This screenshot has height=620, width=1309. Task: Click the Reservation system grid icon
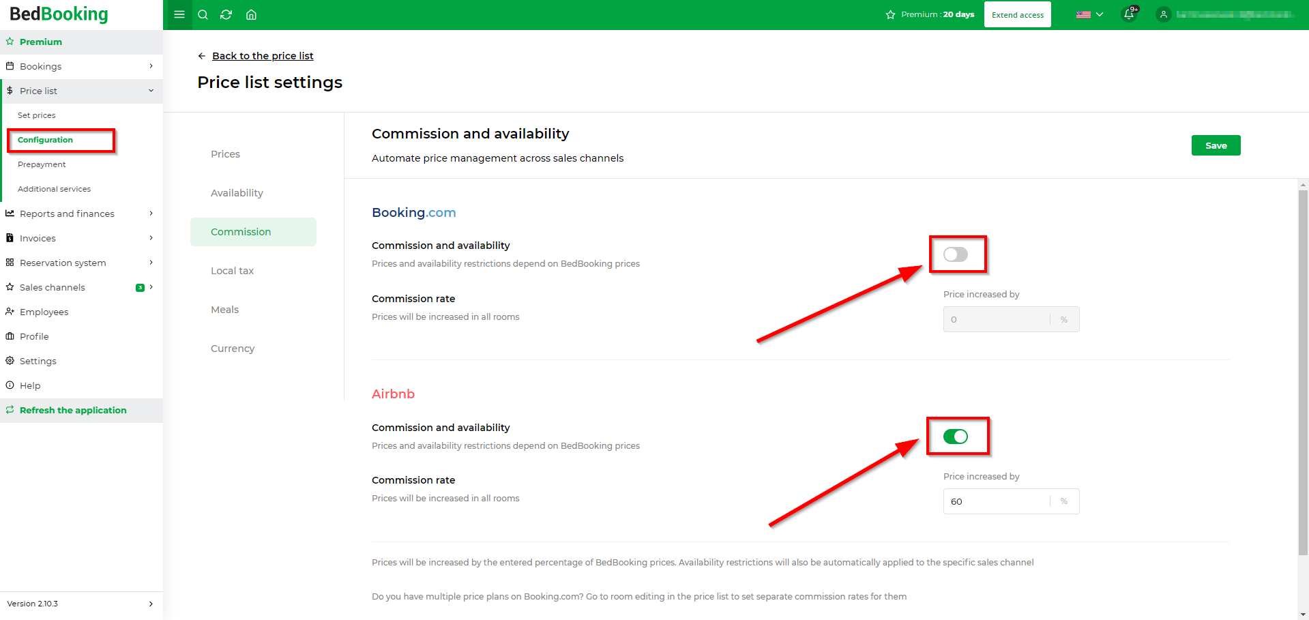tap(10, 263)
